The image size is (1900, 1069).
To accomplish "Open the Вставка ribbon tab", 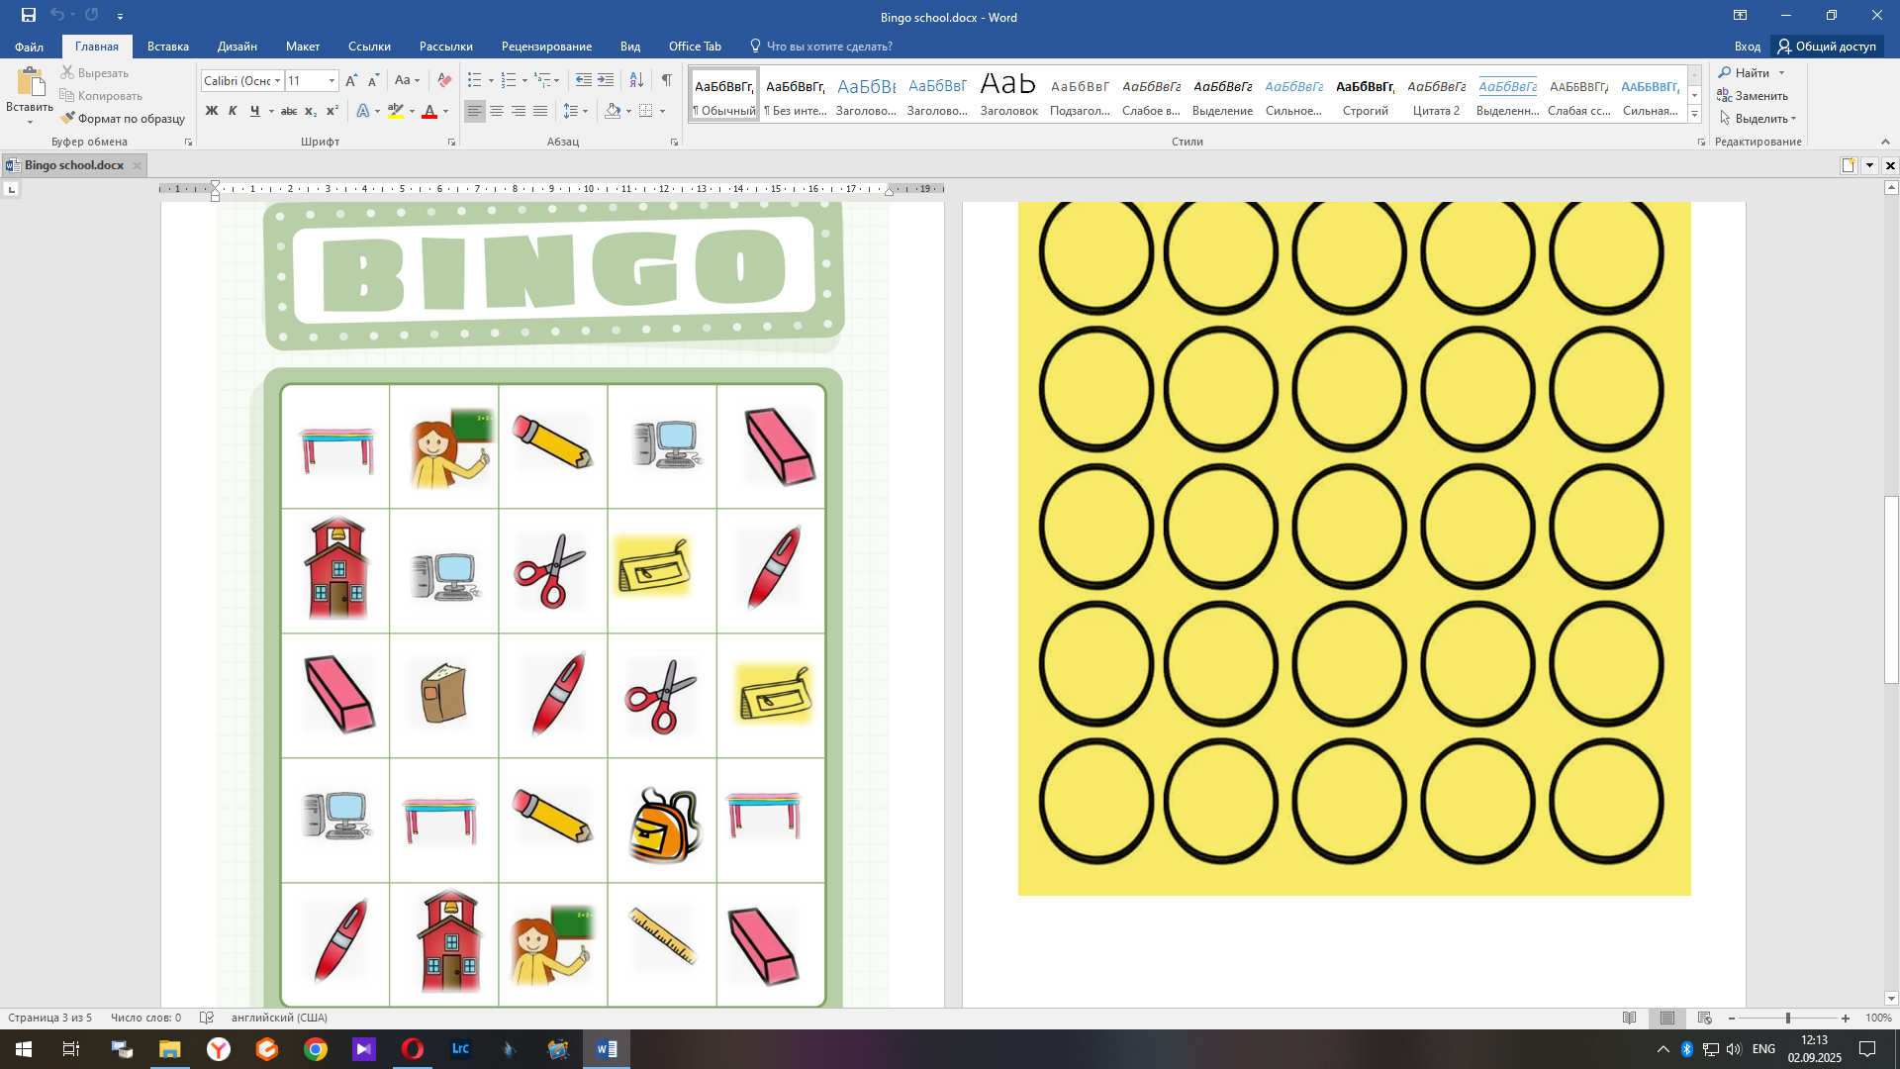I will tap(167, 47).
